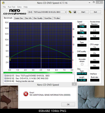Click the log icon beside 08:02:32 entry
105x113 pixels.
click(5, 78)
